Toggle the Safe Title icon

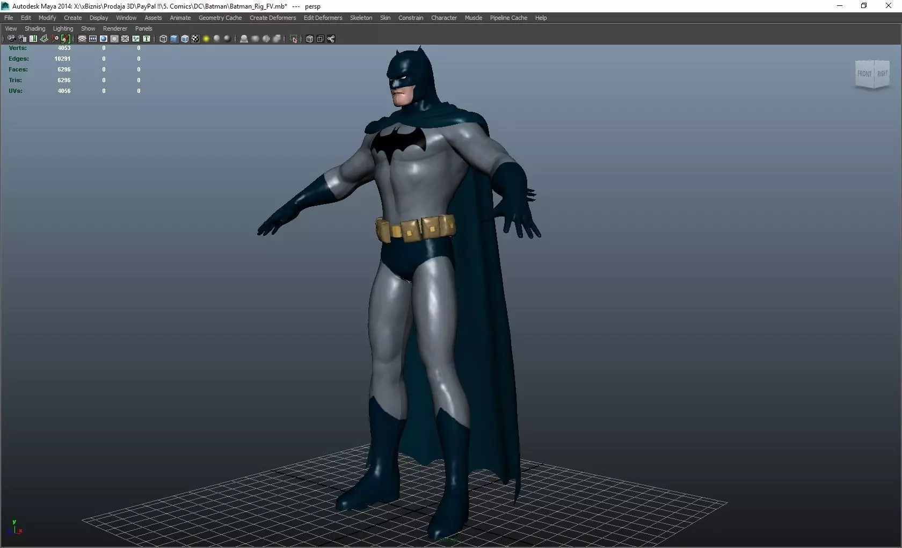click(147, 39)
